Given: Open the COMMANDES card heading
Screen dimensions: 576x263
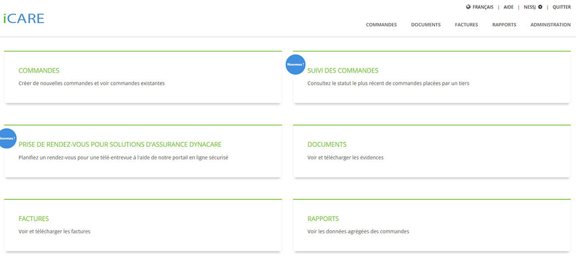Looking at the screenshot, I should tap(39, 71).
